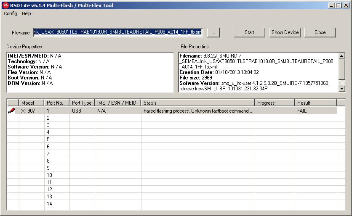Click the Show Device button
The height and width of the screenshot is (216, 352).
285,32
